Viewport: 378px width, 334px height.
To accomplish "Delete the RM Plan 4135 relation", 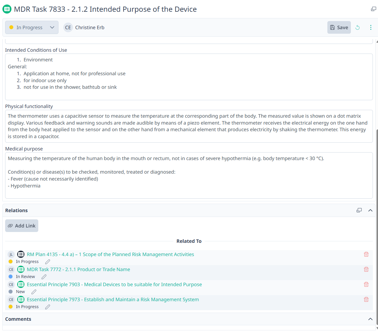I will point(366,254).
